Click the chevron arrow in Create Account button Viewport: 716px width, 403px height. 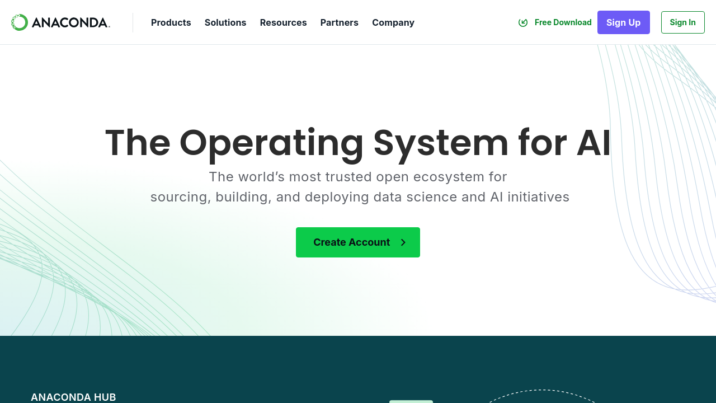(x=403, y=242)
